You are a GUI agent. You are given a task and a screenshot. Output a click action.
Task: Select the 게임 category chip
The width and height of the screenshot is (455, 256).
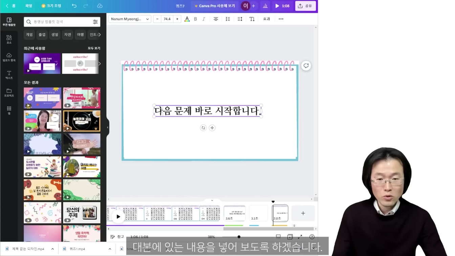point(29,35)
